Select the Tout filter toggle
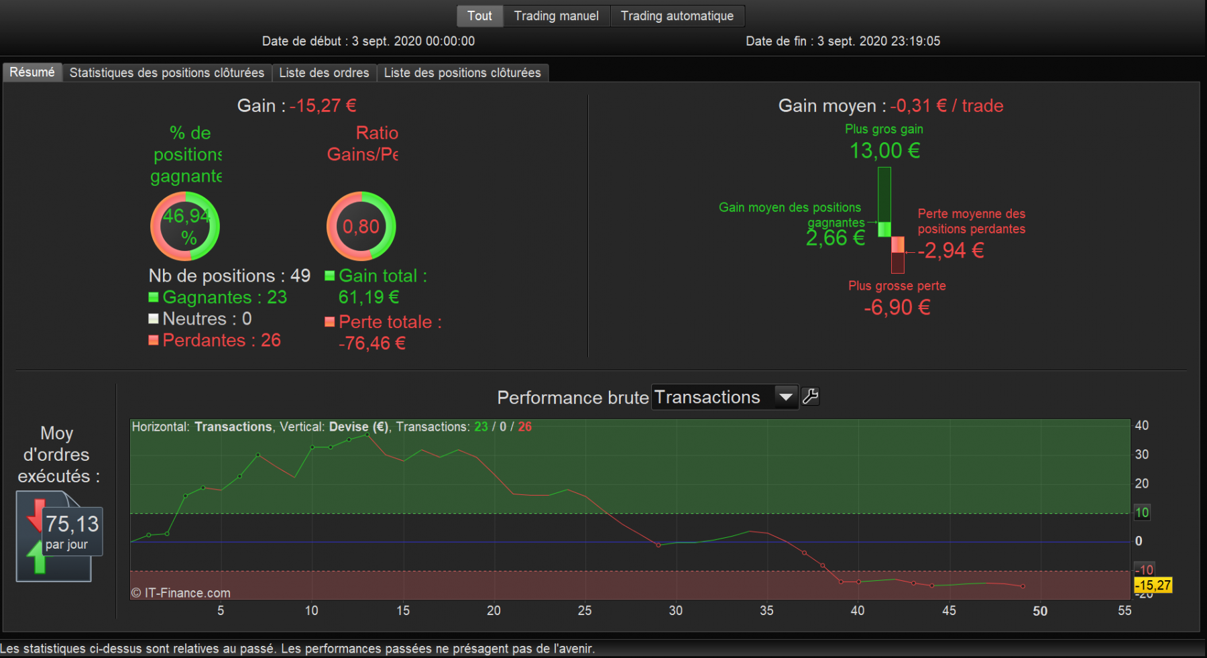1207x658 pixels. click(x=479, y=16)
